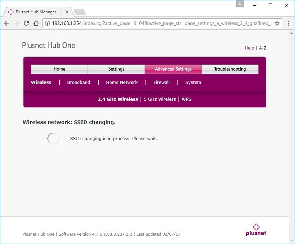
Task: Open the Firewall section
Action: coord(162,83)
